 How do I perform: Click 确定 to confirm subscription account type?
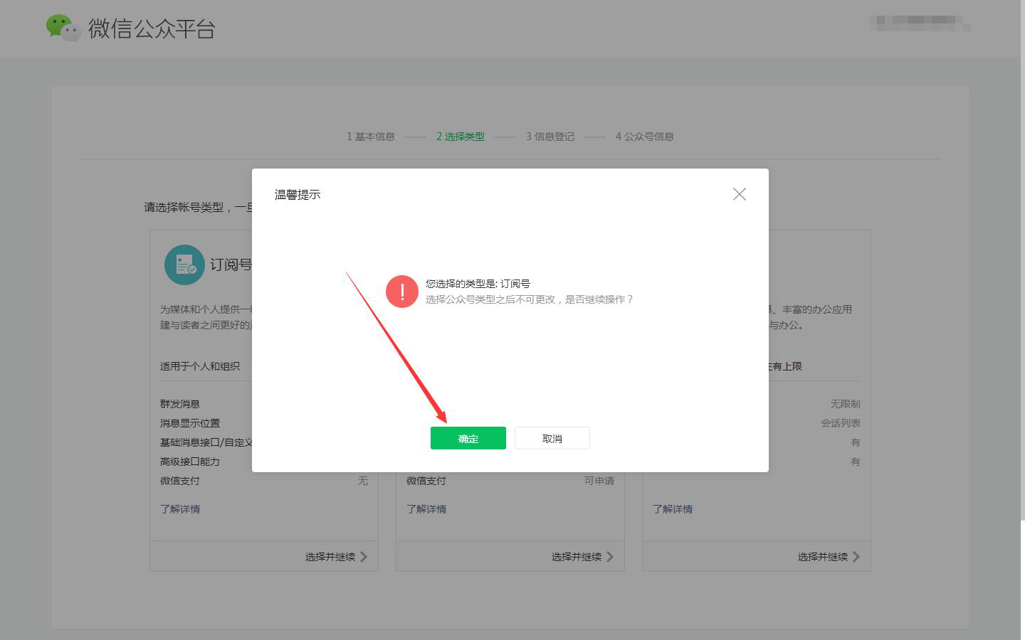pyautogui.click(x=468, y=437)
